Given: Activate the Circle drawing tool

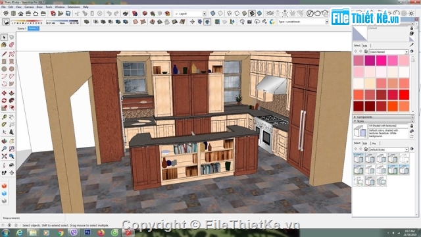Looking at the screenshot, I should (x=4, y=68).
